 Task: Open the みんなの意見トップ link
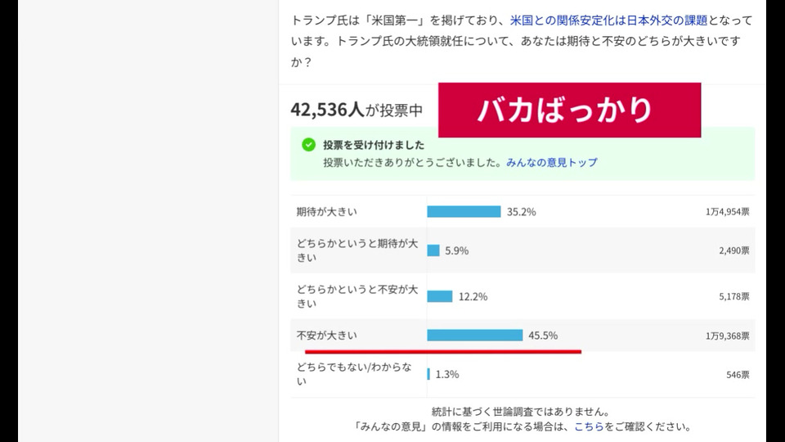(x=552, y=162)
